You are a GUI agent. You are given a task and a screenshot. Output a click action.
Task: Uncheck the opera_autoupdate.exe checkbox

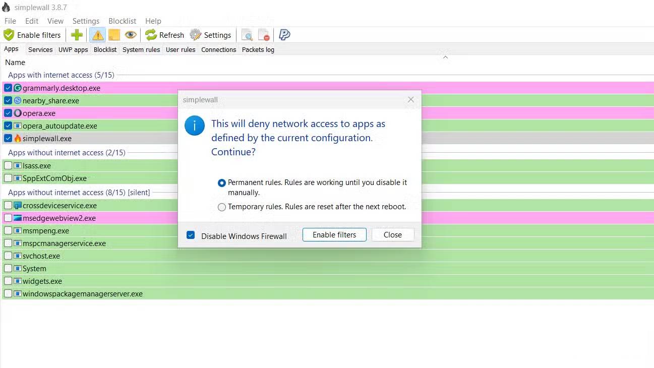pos(8,126)
